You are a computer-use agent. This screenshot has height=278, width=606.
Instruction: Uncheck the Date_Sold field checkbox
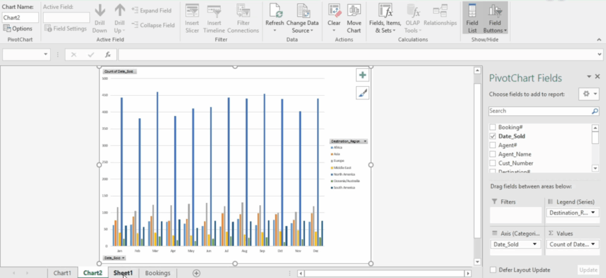(493, 137)
